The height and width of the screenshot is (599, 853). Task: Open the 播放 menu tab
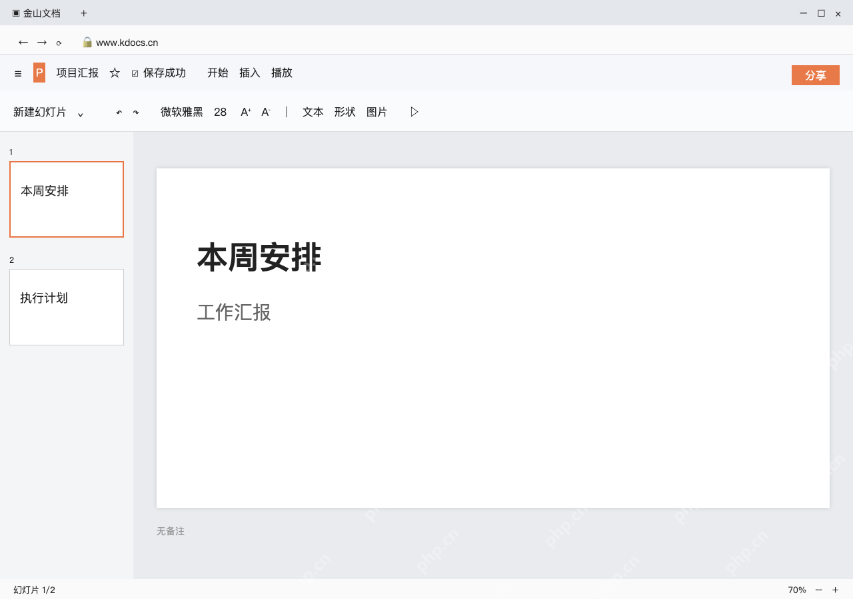point(282,73)
